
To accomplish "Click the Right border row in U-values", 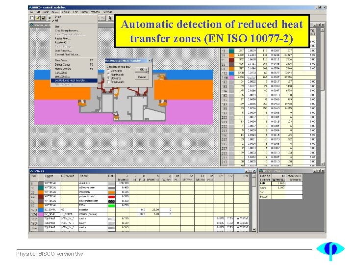I will point(281,187).
